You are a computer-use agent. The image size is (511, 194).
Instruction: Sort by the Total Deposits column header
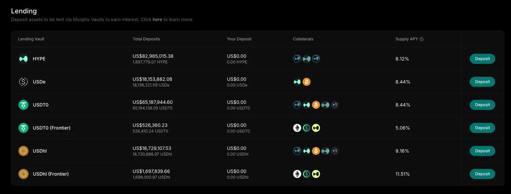pyautogui.click(x=146, y=39)
